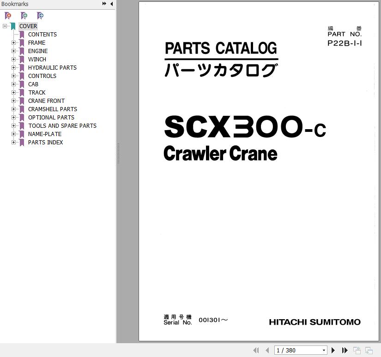Click the previous view icon
This screenshot has width=381, height=357.
(357, 350)
